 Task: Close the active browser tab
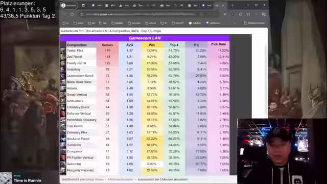223,6
